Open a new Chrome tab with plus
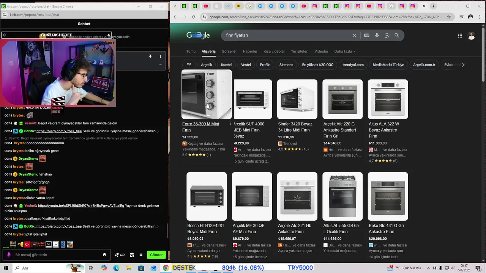This screenshot has height=273, width=486. pos(433,6)
